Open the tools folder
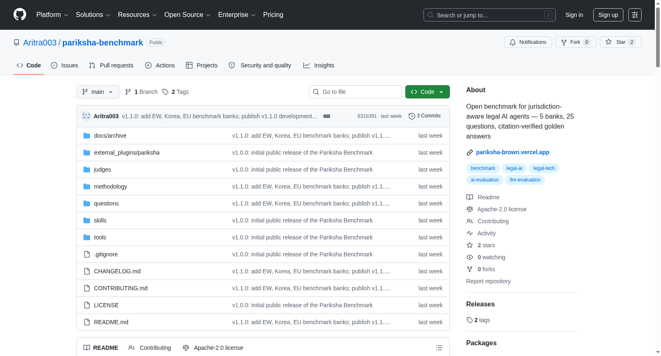Screen dimensions: 661x356 pyautogui.click(x=100, y=237)
